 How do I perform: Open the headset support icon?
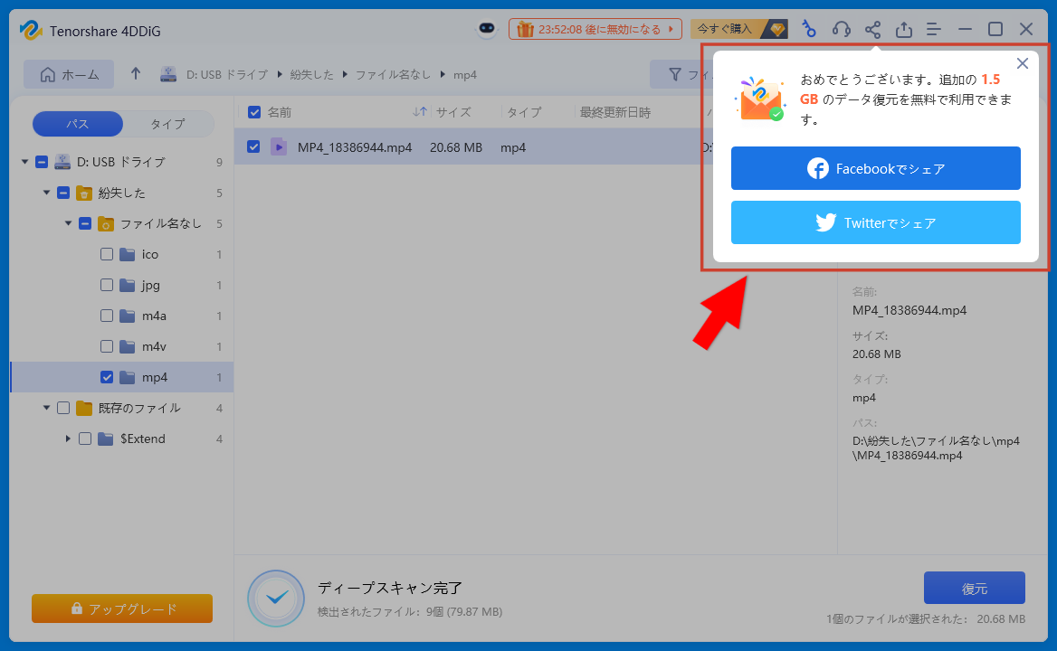(x=841, y=29)
